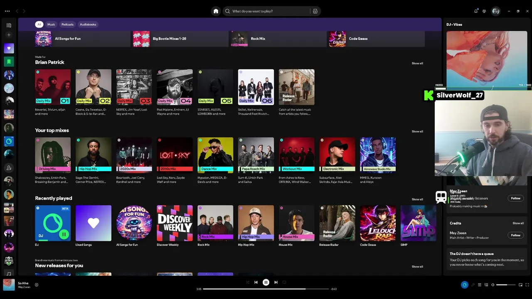The width and height of the screenshot is (532, 299).
Task: Seek on the song progress bar
Action: point(266,289)
